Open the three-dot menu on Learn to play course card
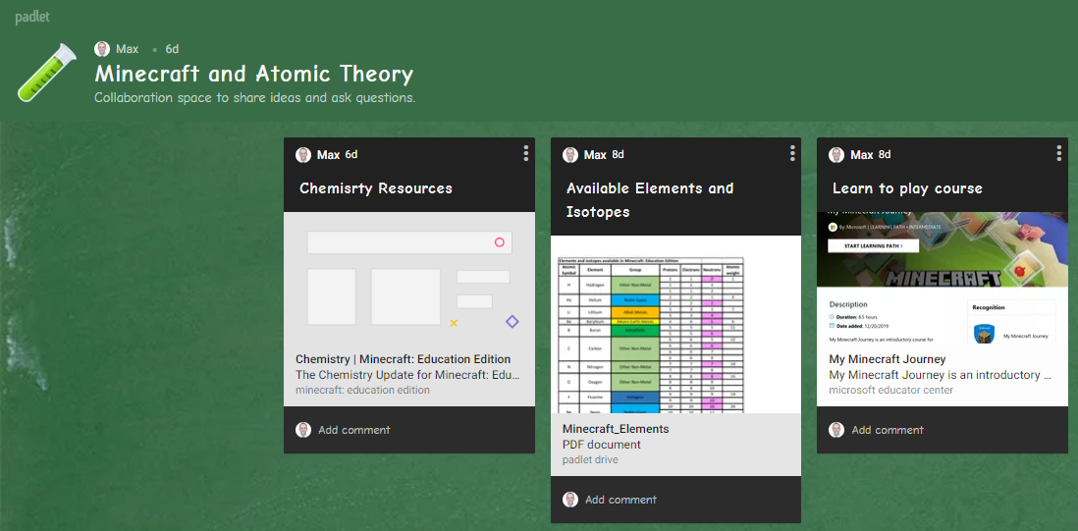1078x531 pixels. point(1059,153)
